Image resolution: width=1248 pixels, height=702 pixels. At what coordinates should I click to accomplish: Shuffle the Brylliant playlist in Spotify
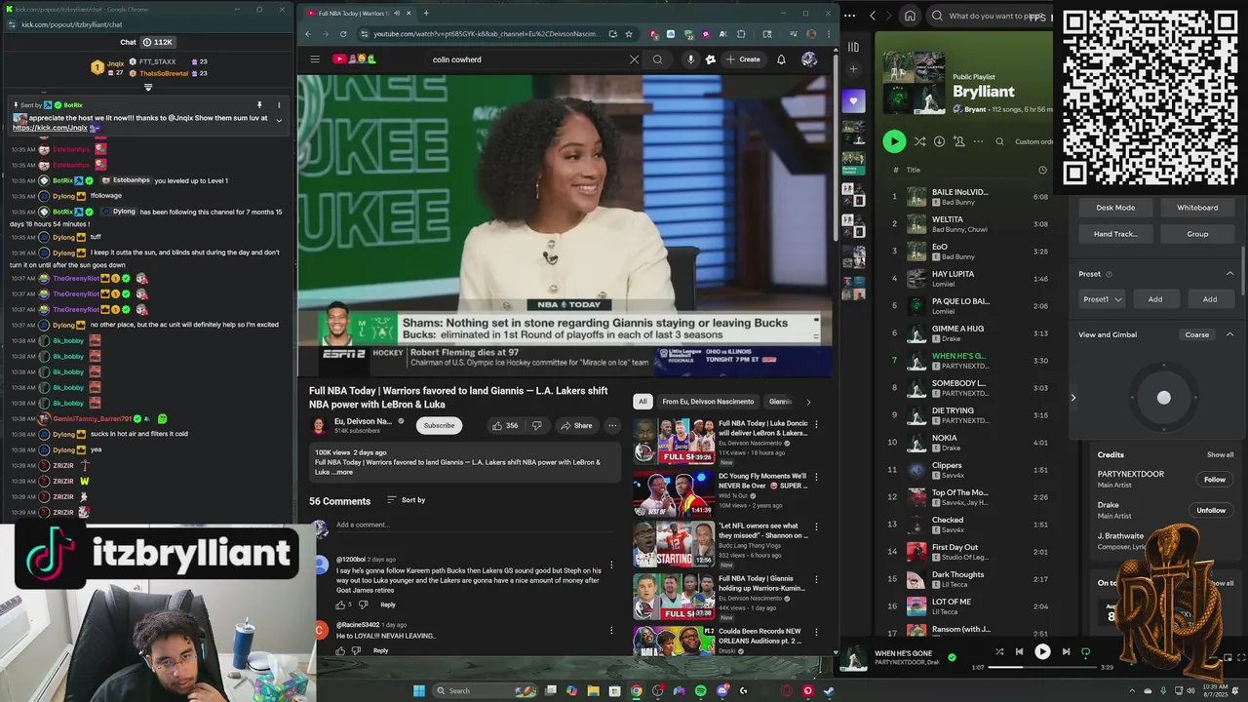[x=919, y=141]
